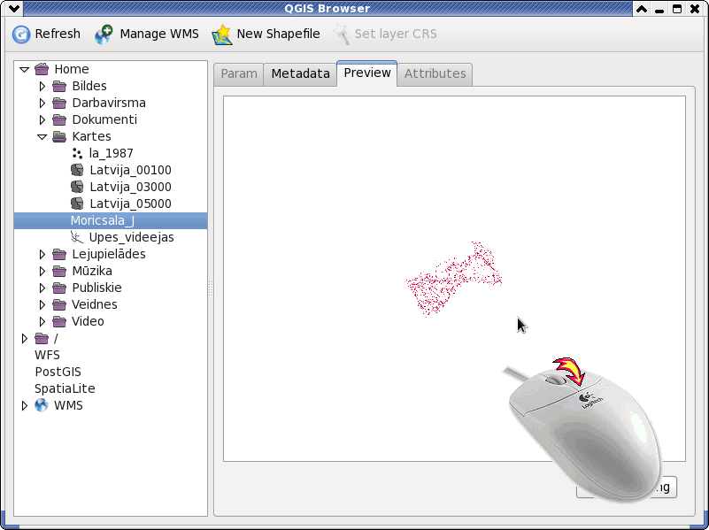Image resolution: width=709 pixels, height=530 pixels.
Task: Select the Preview tab
Action: [367, 73]
